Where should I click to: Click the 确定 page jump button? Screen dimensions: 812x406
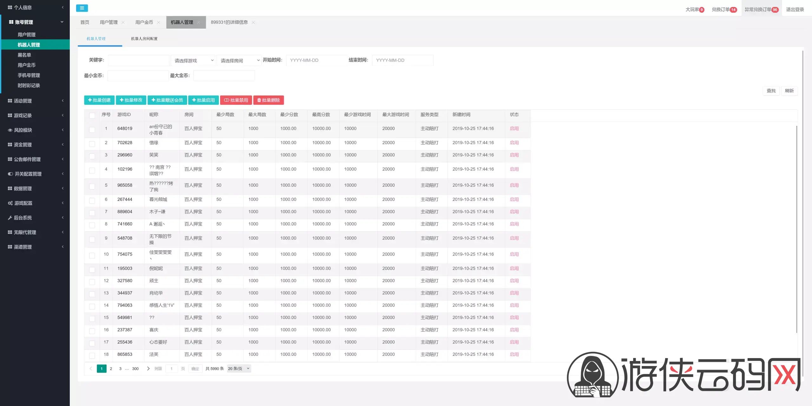[195, 369]
